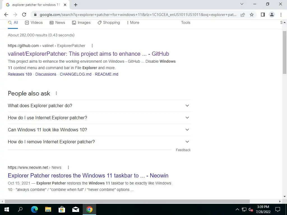
Task: Open the network status tray icon
Action: tap(244, 209)
